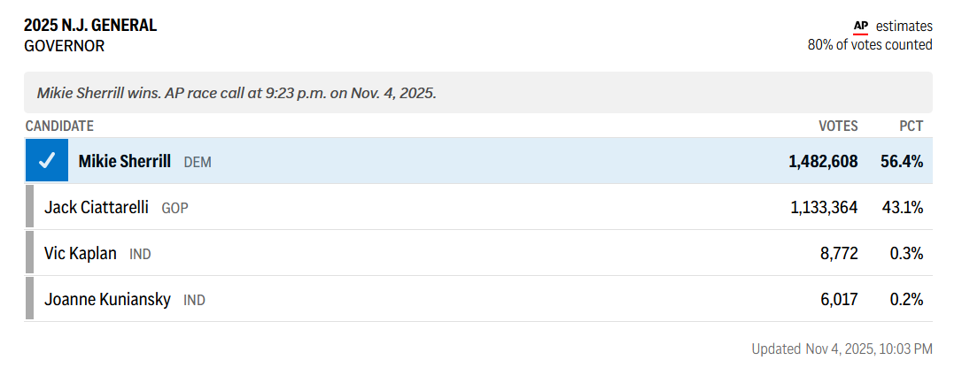962x383 pixels.
Task: Click the 80% of votes counted text
Action: pos(870,45)
